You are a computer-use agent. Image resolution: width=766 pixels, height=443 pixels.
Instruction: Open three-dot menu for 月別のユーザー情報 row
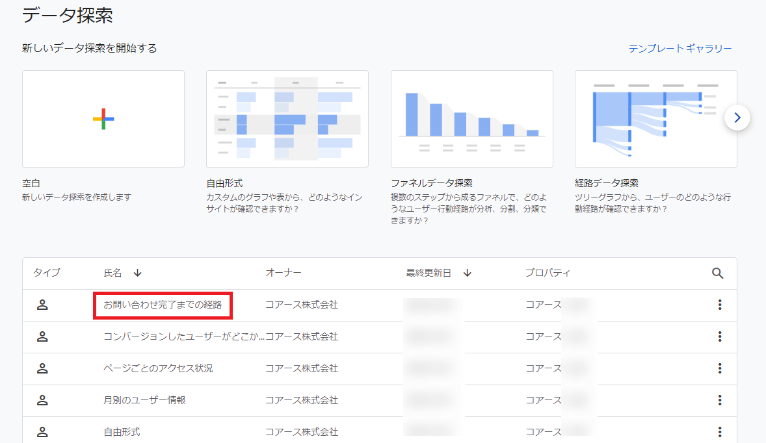pyautogui.click(x=719, y=400)
